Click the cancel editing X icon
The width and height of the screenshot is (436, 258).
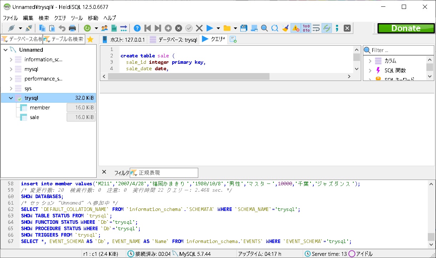(x=199, y=28)
